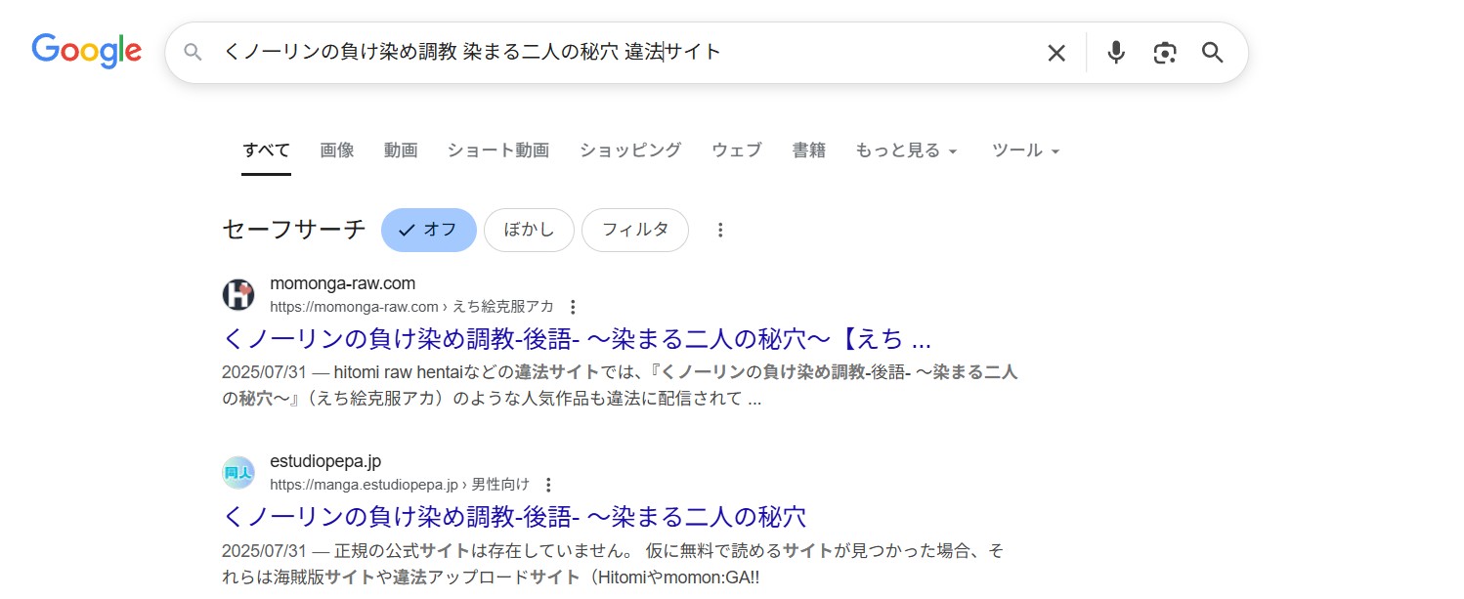Switch to the 画像 results tab
Screen dimensions: 1464x599
[x=337, y=150]
